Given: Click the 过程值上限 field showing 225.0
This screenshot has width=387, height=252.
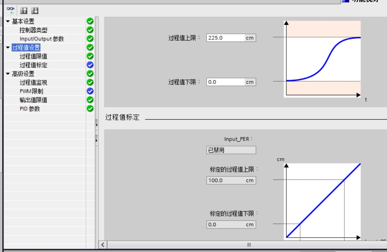Looking at the screenshot, I should pyautogui.click(x=226, y=38).
